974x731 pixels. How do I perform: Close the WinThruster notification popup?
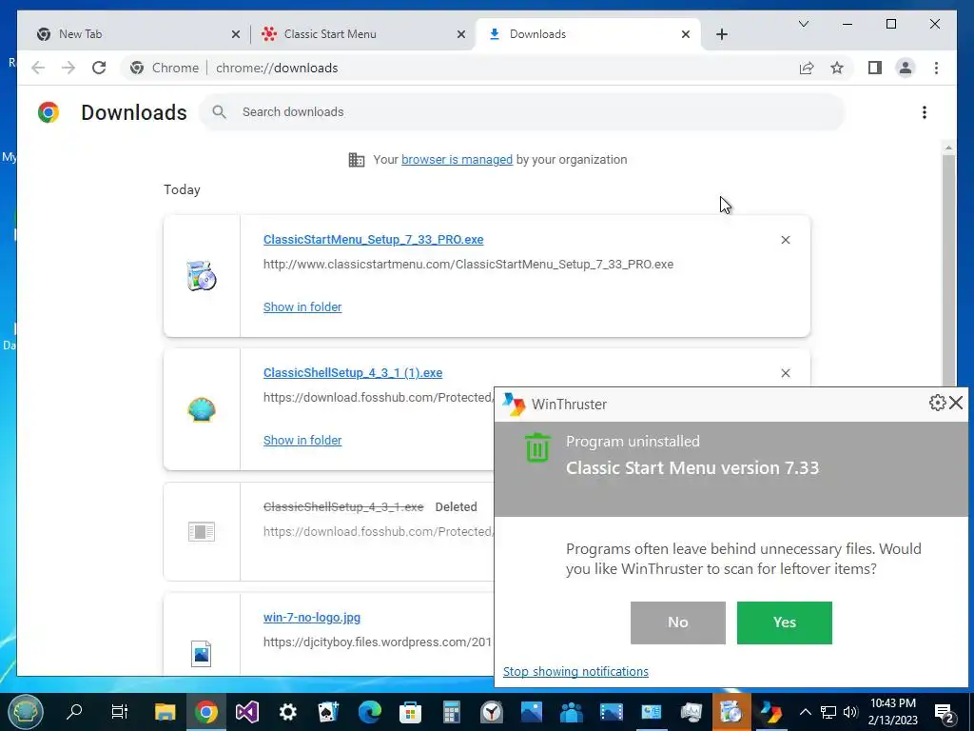[956, 403]
